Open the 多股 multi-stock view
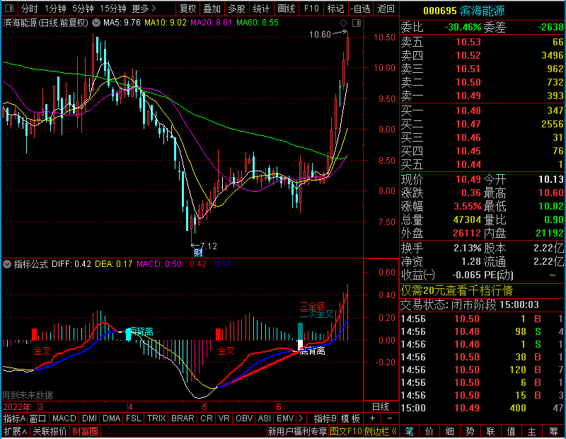Viewport: 566px width, 439px height. (x=237, y=8)
